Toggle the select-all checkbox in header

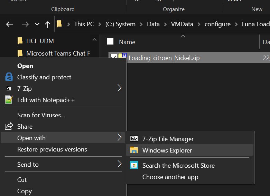pos(110,41)
